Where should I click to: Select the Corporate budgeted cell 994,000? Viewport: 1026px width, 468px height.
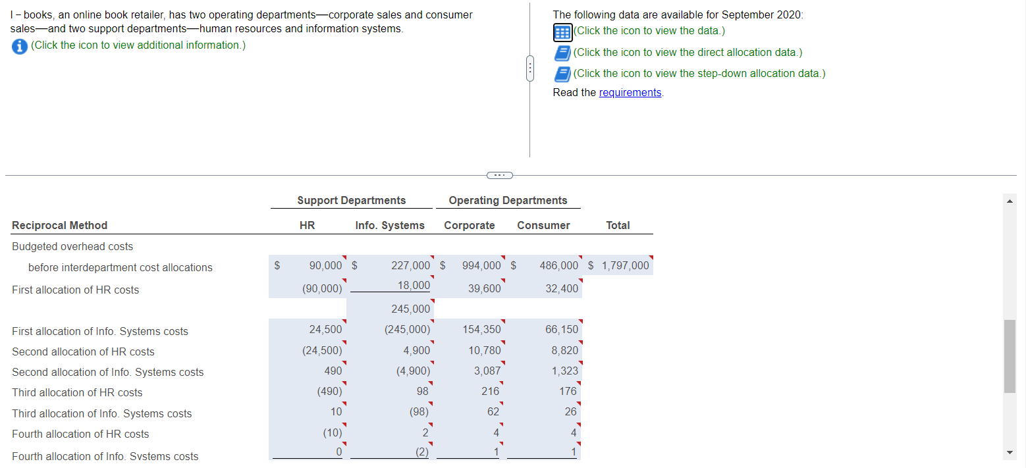pyautogui.click(x=470, y=265)
